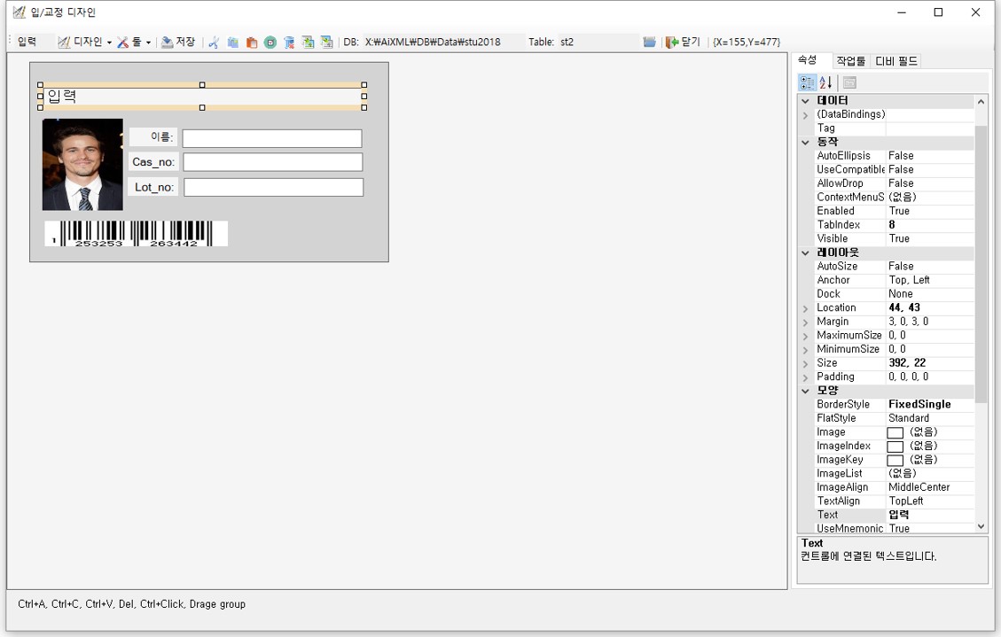Image resolution: width=1001 pixels, height=637 pixels.
Task: Switch property grid to categorized view
Action: coord(807,82)
